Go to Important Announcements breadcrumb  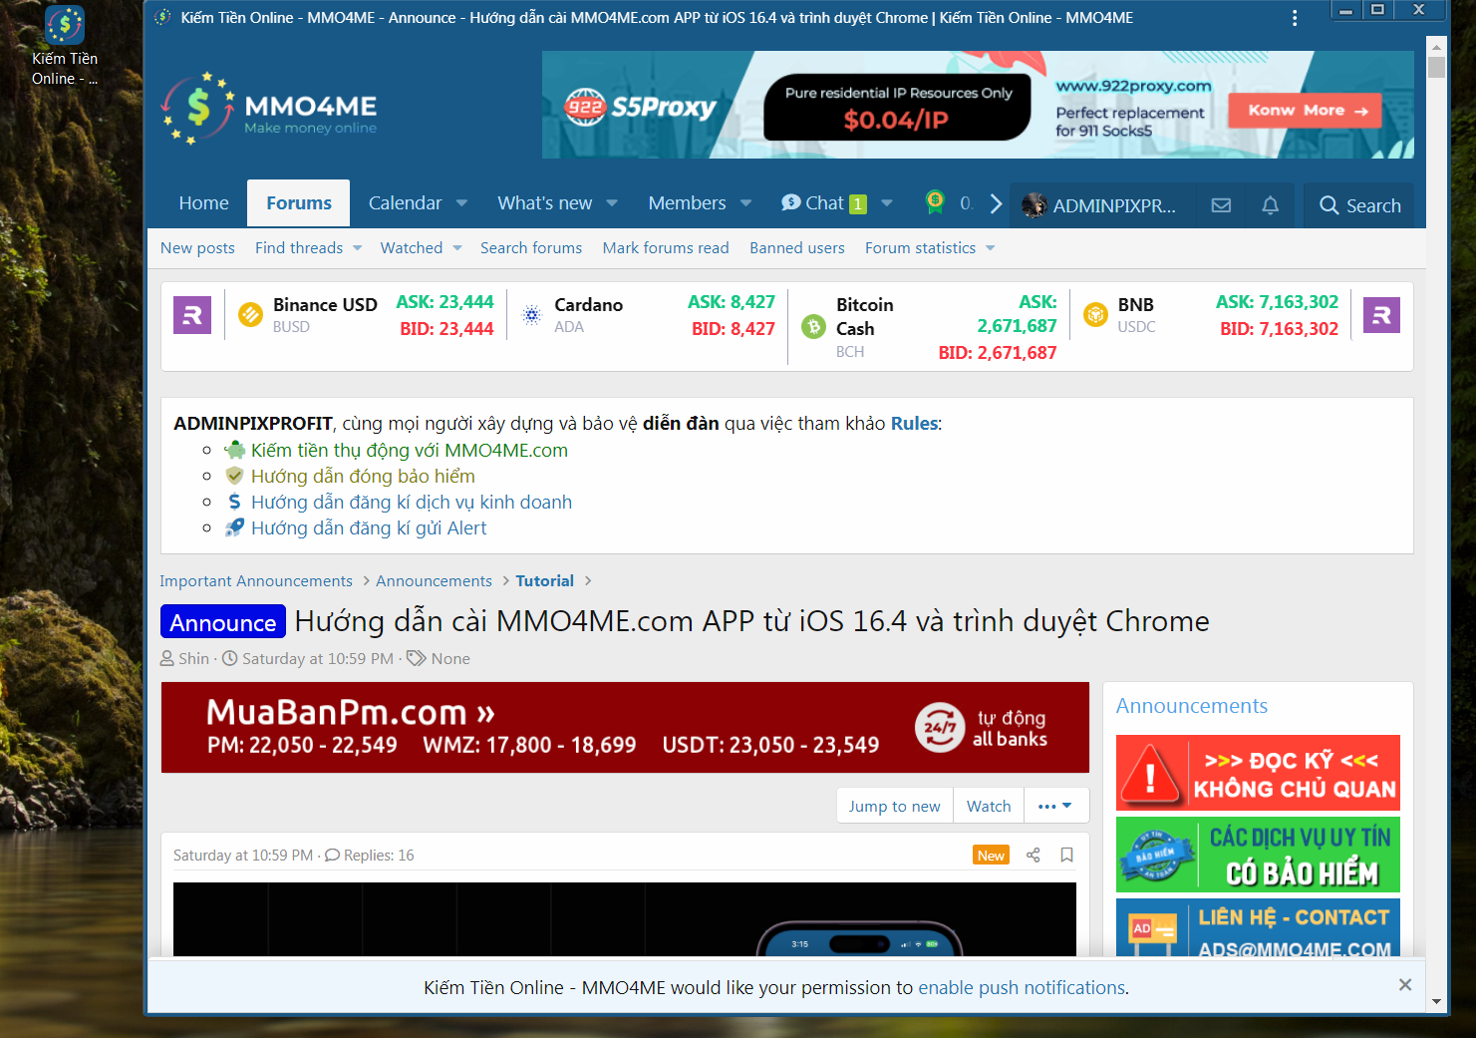[x=256, y=581]
